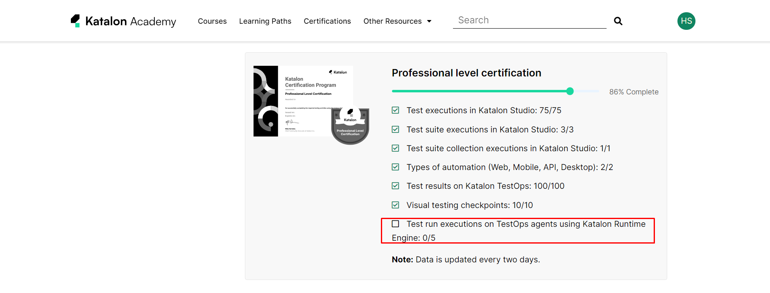Expand the Other Resources dropdown
Screen dimensions: 770x293
tap(397, 21)
